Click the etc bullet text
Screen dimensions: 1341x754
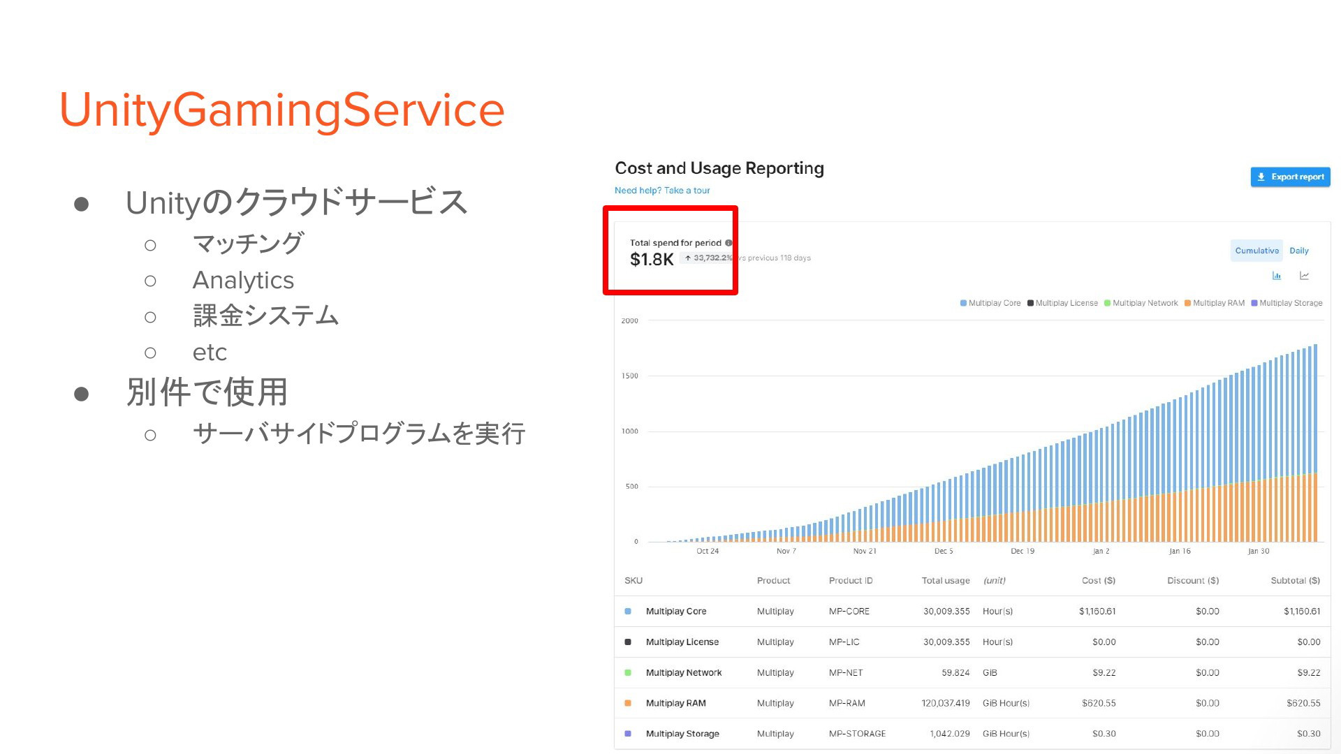pyautogui.click(x=210, y=353)
